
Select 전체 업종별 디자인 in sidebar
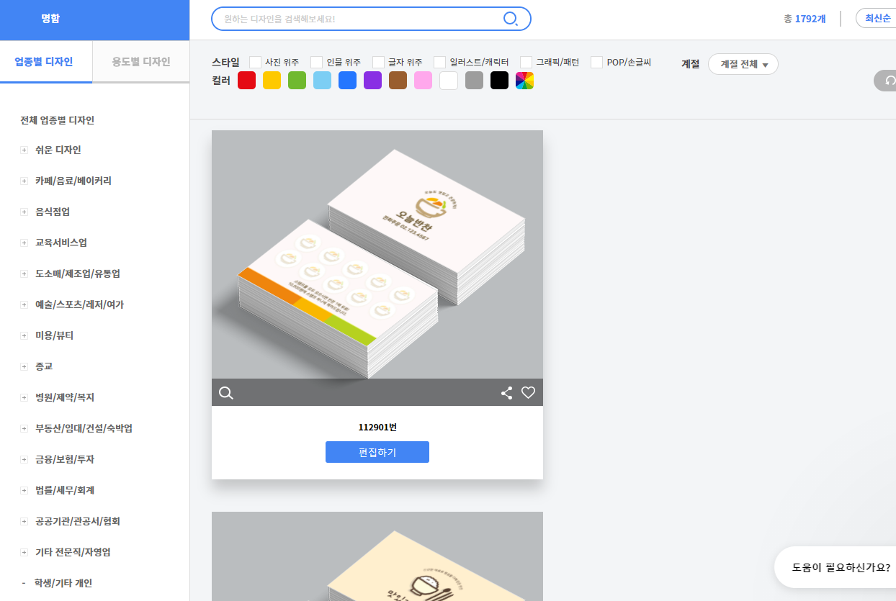tap(57, 120)
